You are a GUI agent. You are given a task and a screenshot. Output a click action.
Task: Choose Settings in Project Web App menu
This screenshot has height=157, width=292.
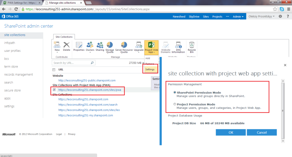pos(150,69)
